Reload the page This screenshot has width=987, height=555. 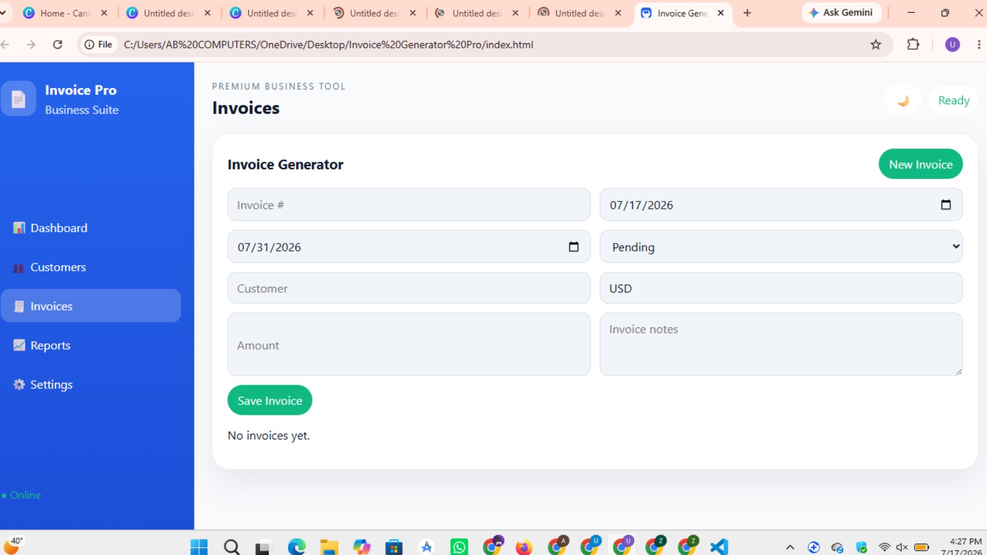click(x=58, y=45)
